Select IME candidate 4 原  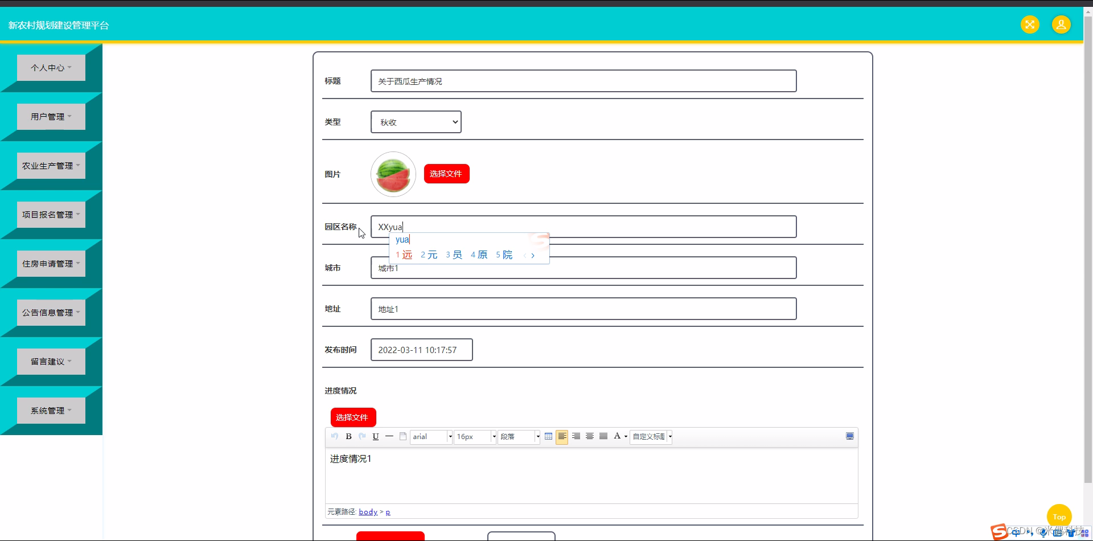point(479,255)
